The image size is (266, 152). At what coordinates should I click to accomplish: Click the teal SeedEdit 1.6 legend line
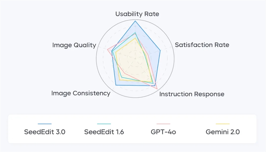(x=104, y=124)
